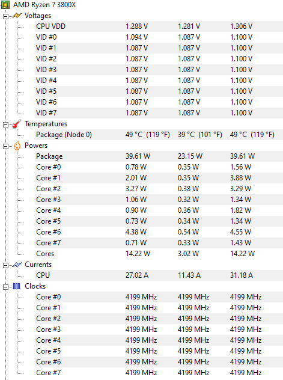Select the CPU VDD row

click(x=159, y=26)
